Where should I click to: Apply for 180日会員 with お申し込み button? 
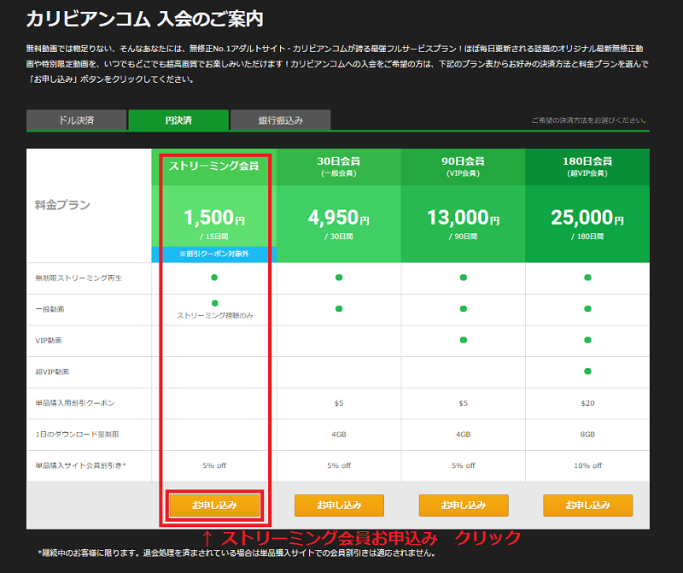[587, 506]
